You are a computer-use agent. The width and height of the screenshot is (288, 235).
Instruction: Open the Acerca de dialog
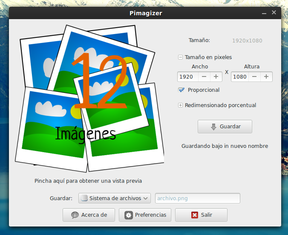pyautogui.click(x=89, y=215)
